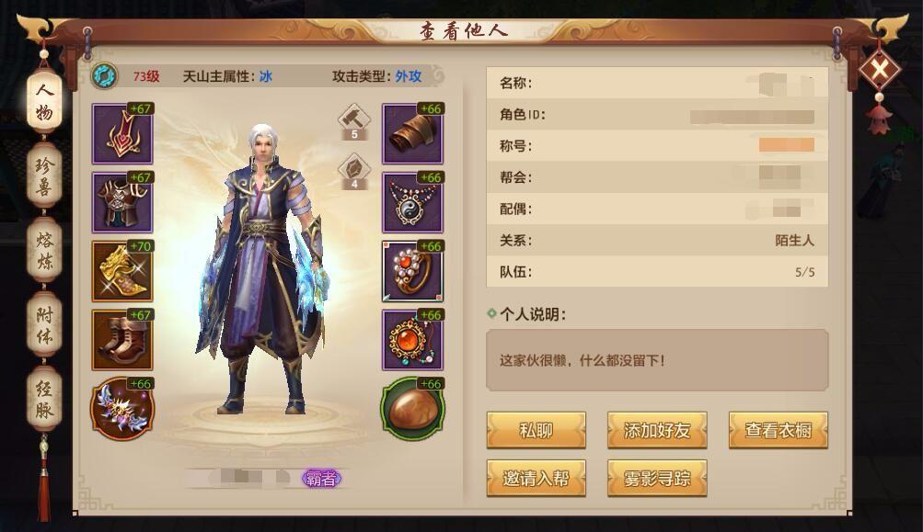Click the gem icon showing 4
The height and width of the screenshot is (532, 923).
353,172
